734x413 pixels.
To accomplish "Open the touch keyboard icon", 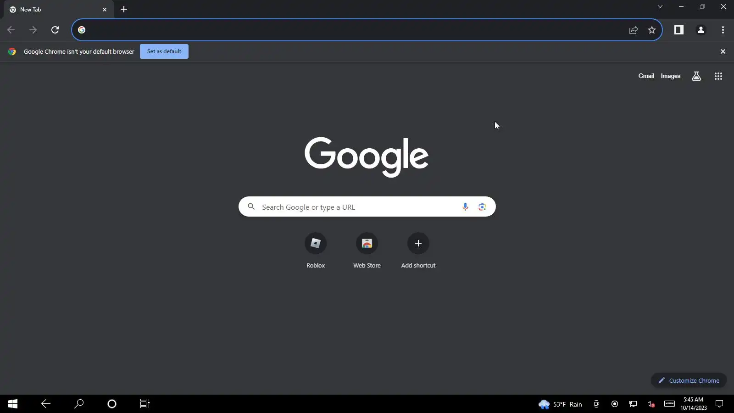I will click(x=669, y=404).
